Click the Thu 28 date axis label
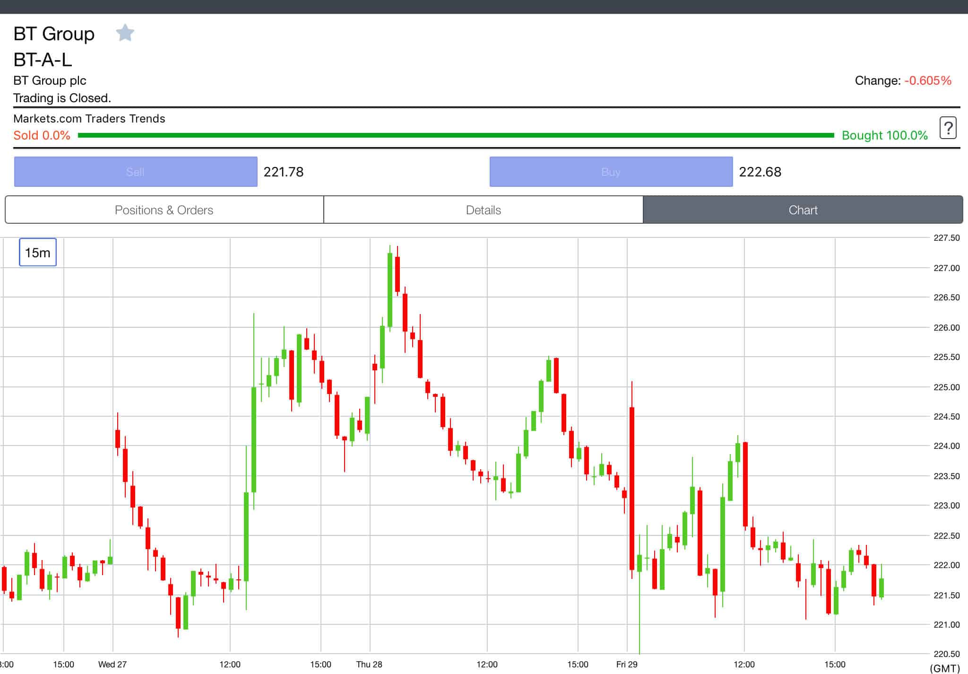Screen dimensions: 968x674 [x=369, y=664]
